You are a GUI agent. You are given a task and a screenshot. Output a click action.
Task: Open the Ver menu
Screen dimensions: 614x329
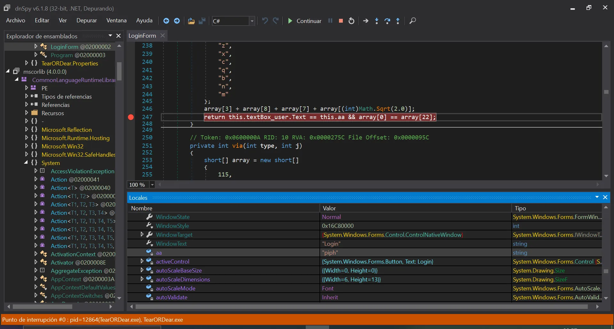tap(63, 20)
